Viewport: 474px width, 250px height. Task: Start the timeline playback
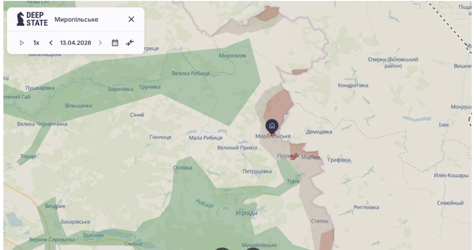pyautogui.click(x=22, y=43)
